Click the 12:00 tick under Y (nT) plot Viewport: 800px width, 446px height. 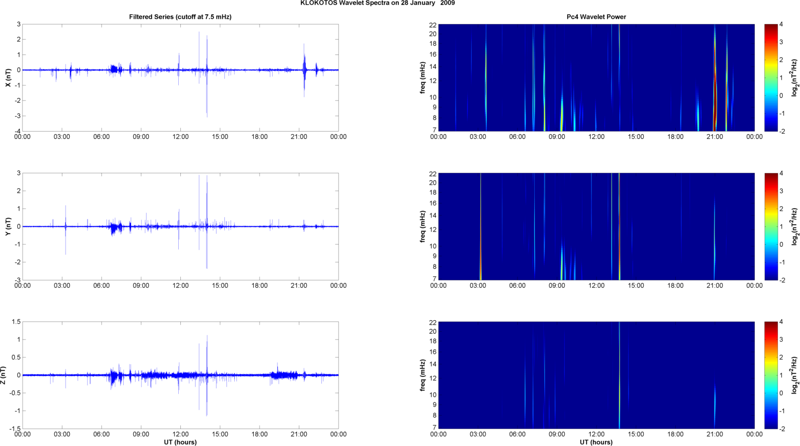(180, 286)
